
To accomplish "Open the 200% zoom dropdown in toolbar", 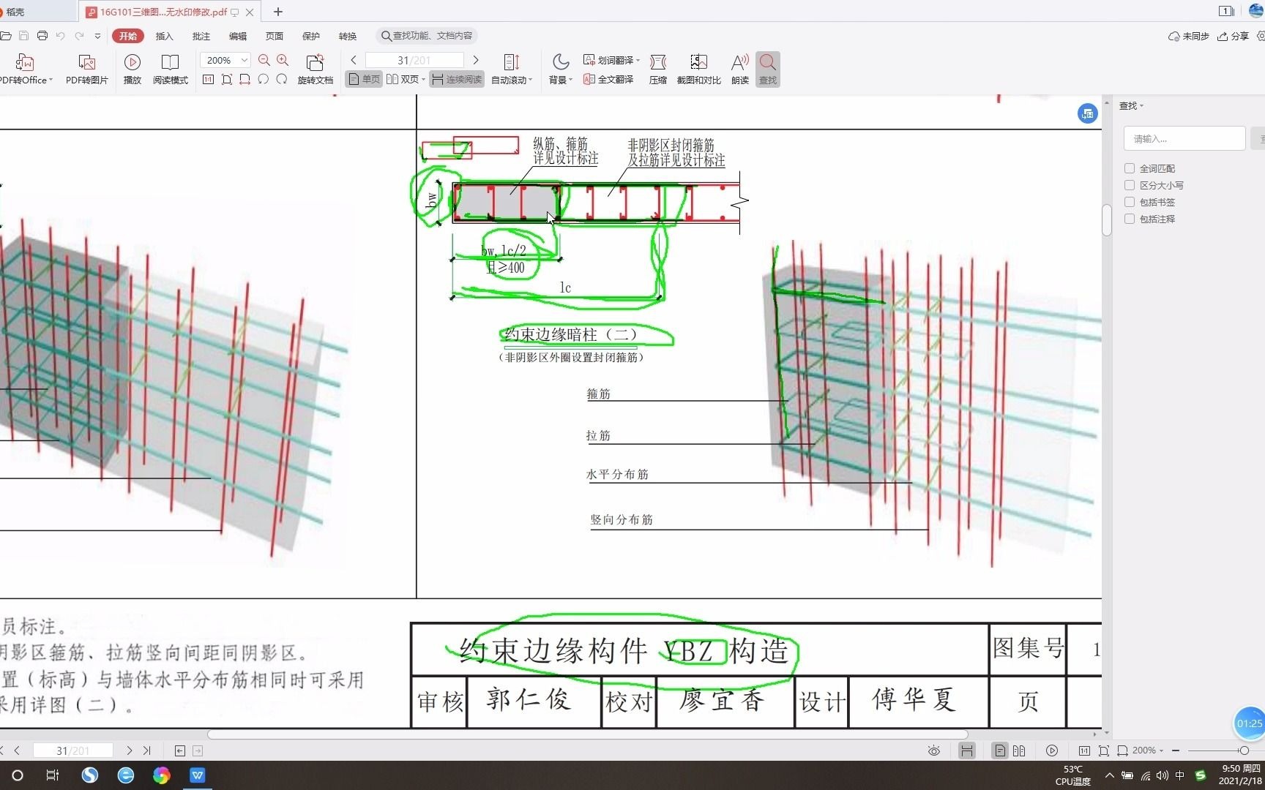I will coord(245,60).
